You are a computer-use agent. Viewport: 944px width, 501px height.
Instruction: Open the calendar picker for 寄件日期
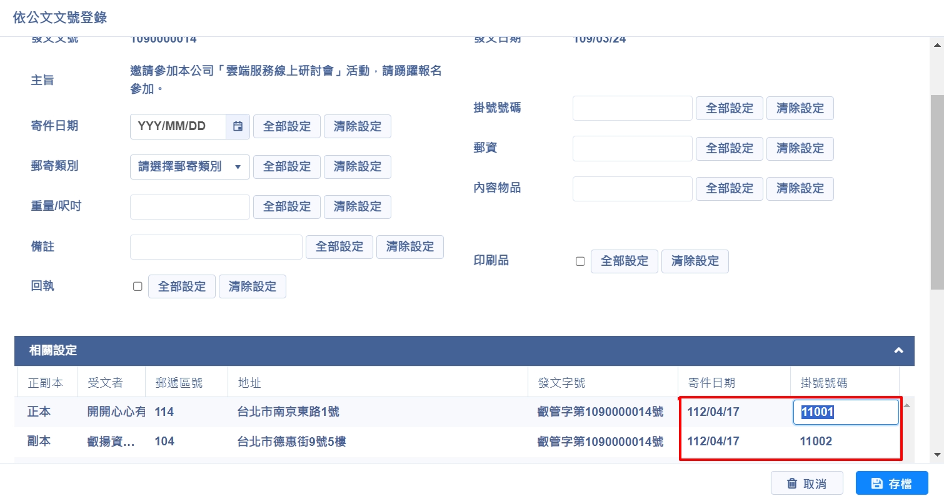point(238,126)
